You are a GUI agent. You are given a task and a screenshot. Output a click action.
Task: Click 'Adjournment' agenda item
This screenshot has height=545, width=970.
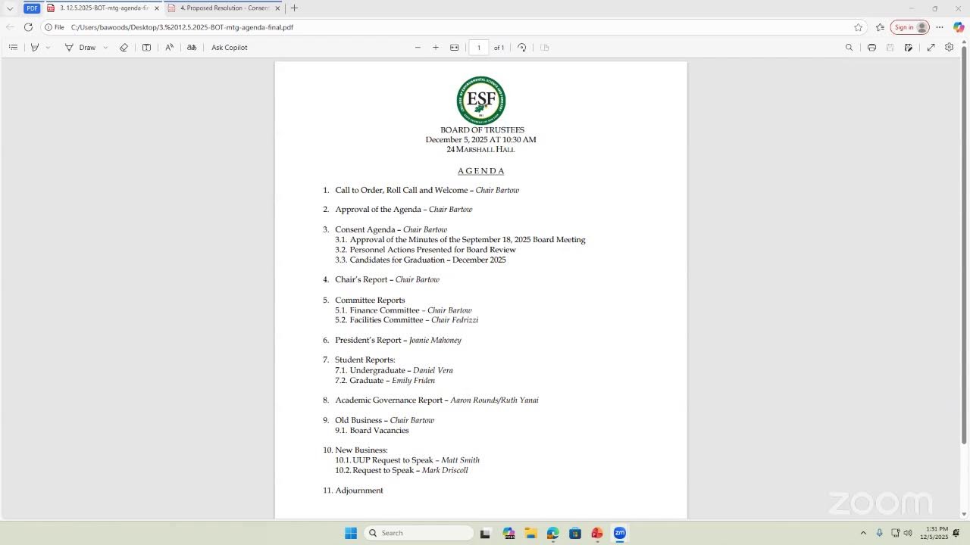pyautogui.click(x=359, y=490)
